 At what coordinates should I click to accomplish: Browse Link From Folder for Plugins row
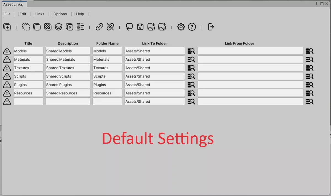pyautogui.click(x=310, y=85)
